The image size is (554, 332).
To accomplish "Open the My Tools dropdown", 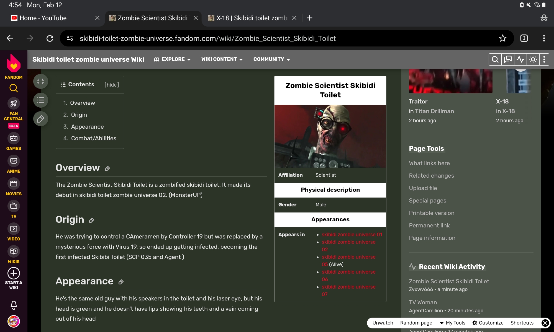I will coord(453,323).
